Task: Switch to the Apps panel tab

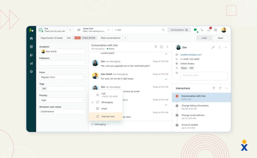Action: point(220,38)
